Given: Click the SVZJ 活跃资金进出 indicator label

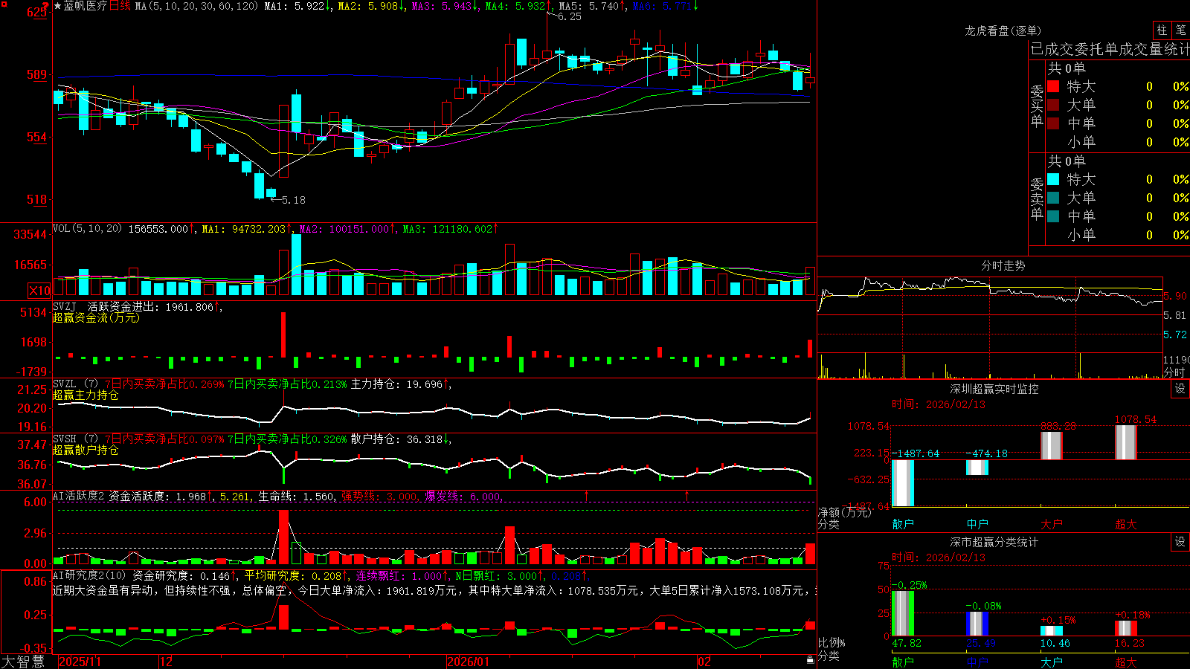Looking at the screenshot, I should tap(105, 306).
